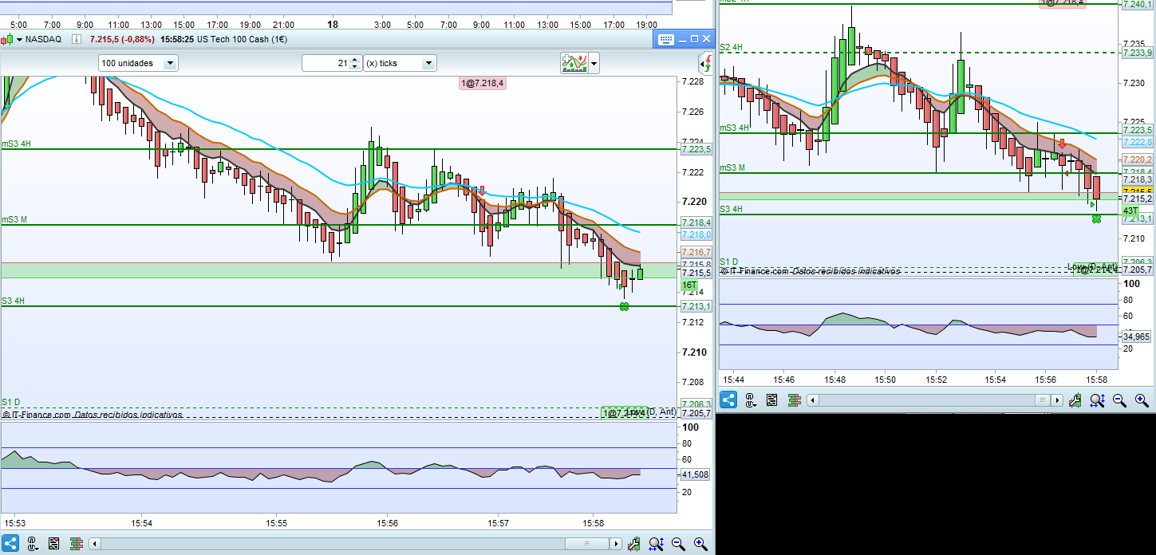Increase the tick count stepper up arrow
Image resolution: width=1156 pixels, height=555 pixels.
[354, 59]
